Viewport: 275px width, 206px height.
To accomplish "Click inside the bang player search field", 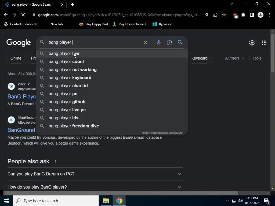I will [x=95, y=42].
